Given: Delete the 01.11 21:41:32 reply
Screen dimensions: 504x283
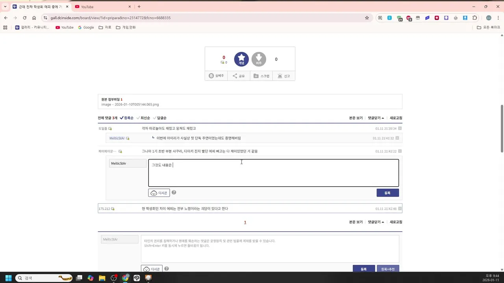Looking at the screenshot, I should (397, 138).
